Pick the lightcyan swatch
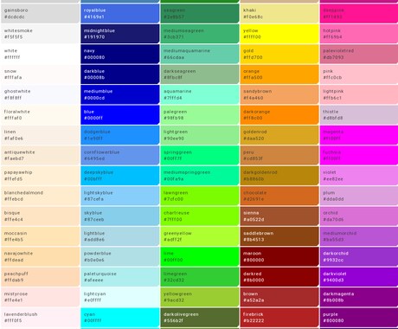The image size is (398, 329). (120, 297)
